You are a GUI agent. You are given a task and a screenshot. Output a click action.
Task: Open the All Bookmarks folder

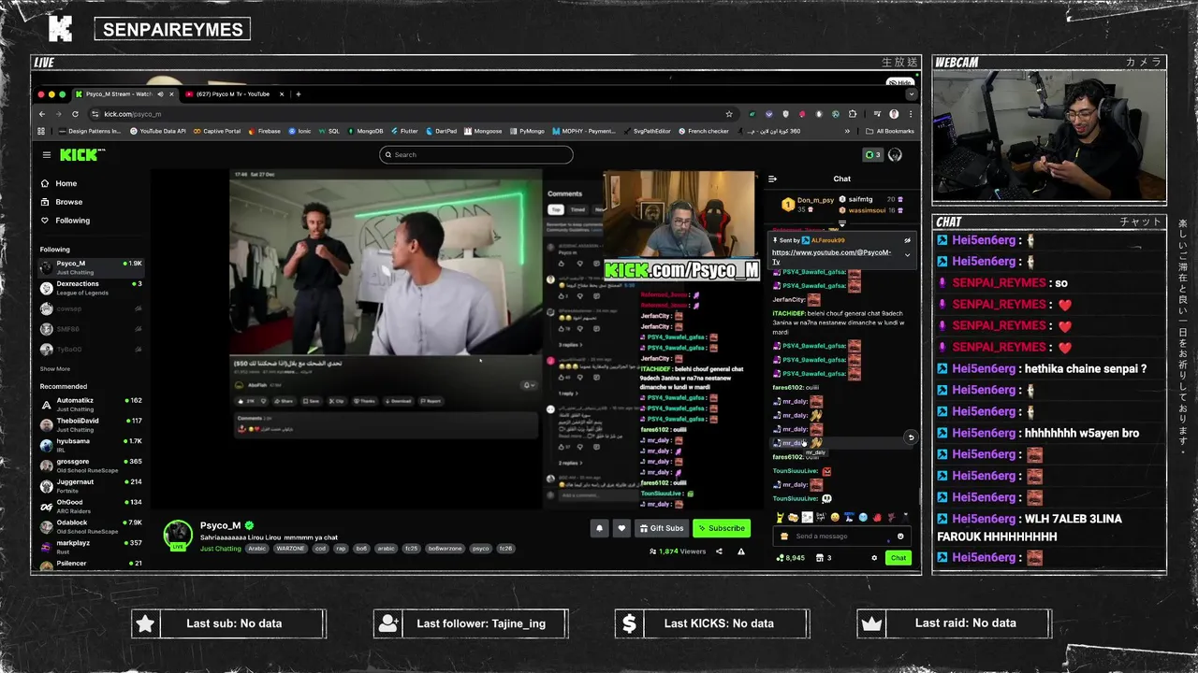890,131
